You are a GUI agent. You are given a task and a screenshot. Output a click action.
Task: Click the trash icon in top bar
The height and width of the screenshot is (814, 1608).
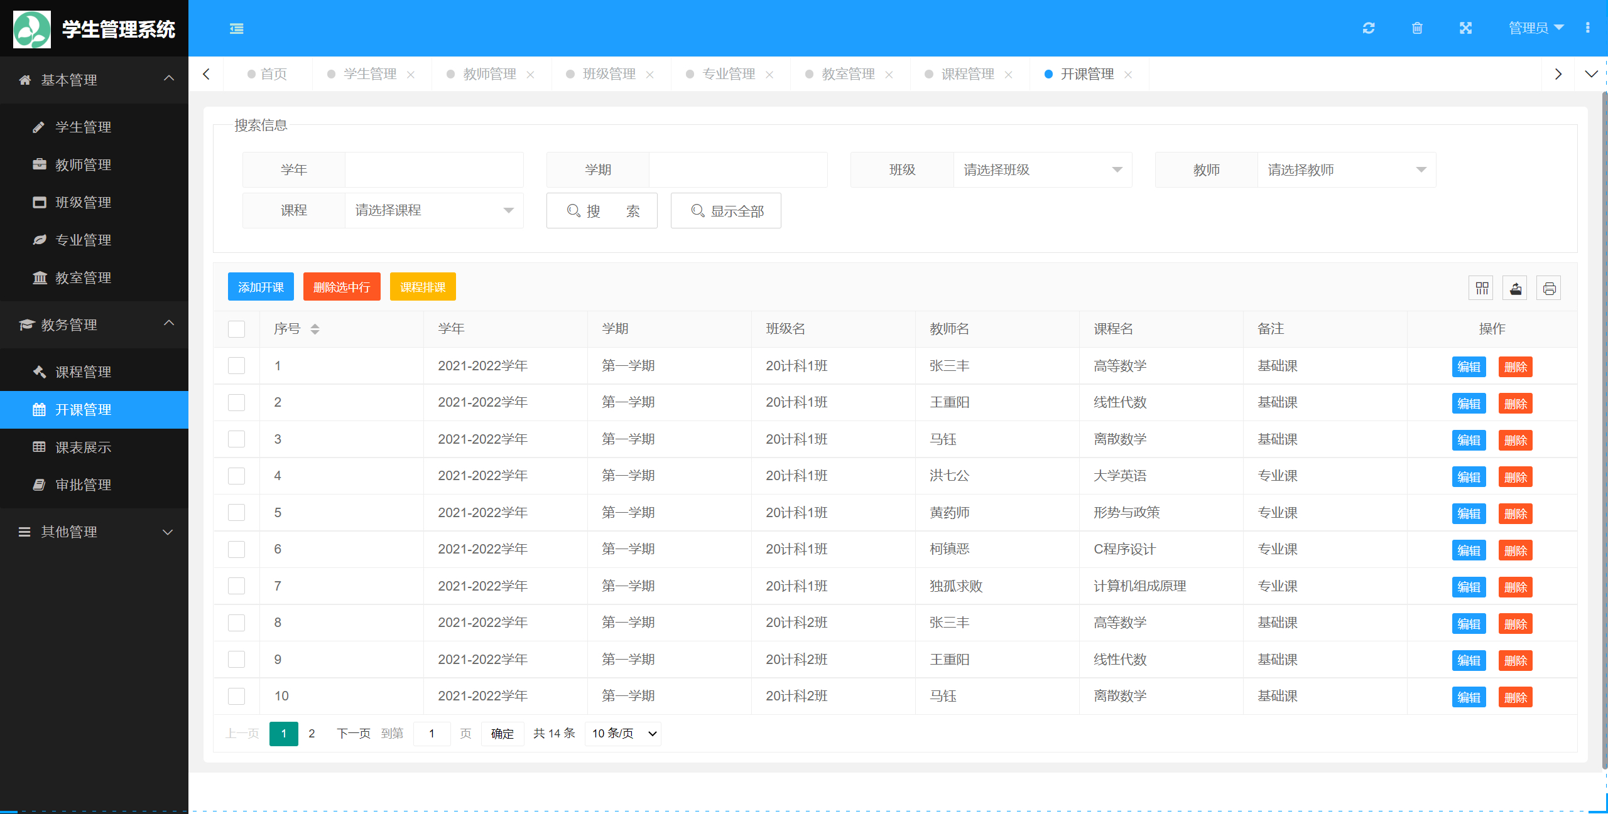click(1417, 28)
